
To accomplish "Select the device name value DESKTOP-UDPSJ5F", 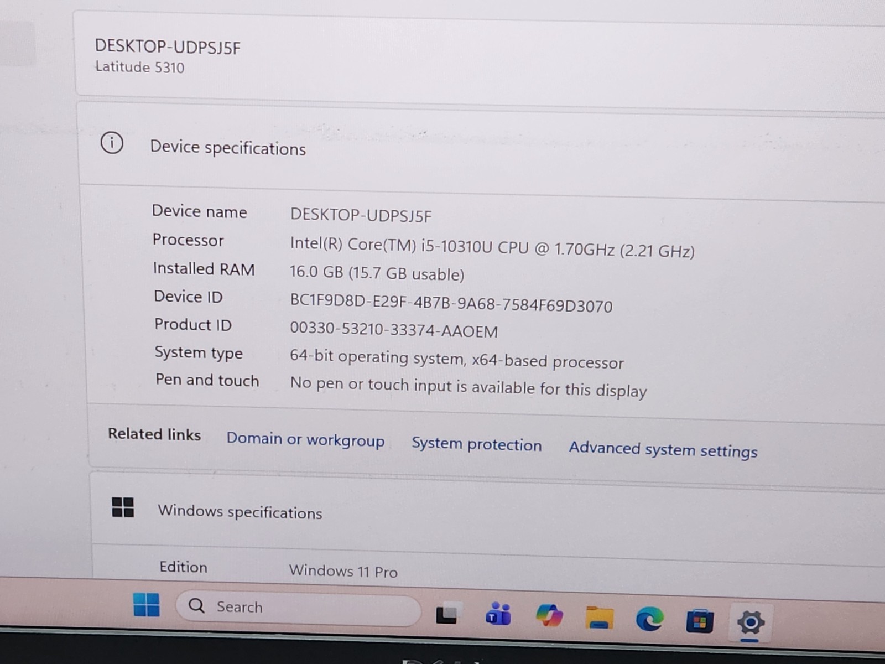I will click(x=361, y=215).
